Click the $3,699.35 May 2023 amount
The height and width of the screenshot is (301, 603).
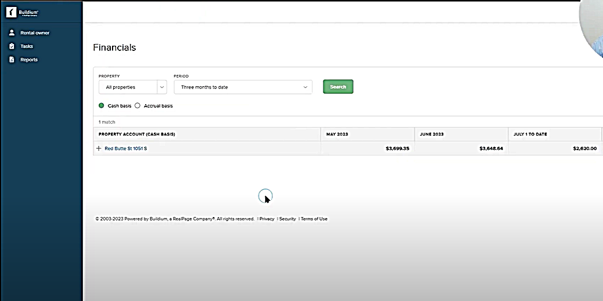click(397, 148)
